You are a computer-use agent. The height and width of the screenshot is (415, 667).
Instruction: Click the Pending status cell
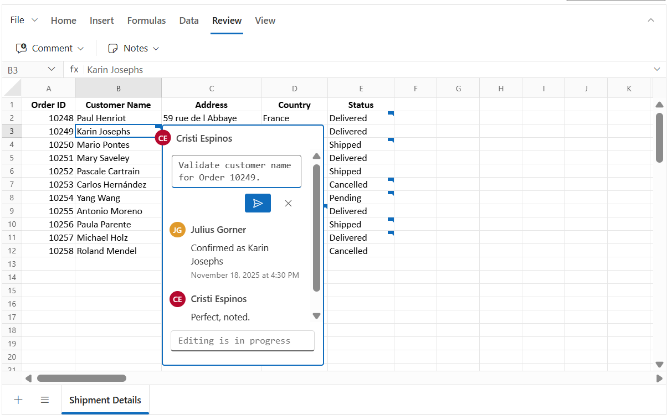point(361,198)
